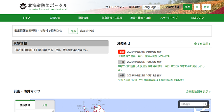This screenshot has height=112, width=224.
Task: Click the magnifier icon in address search
Action: pyautogui.click(x=205, y=104)
